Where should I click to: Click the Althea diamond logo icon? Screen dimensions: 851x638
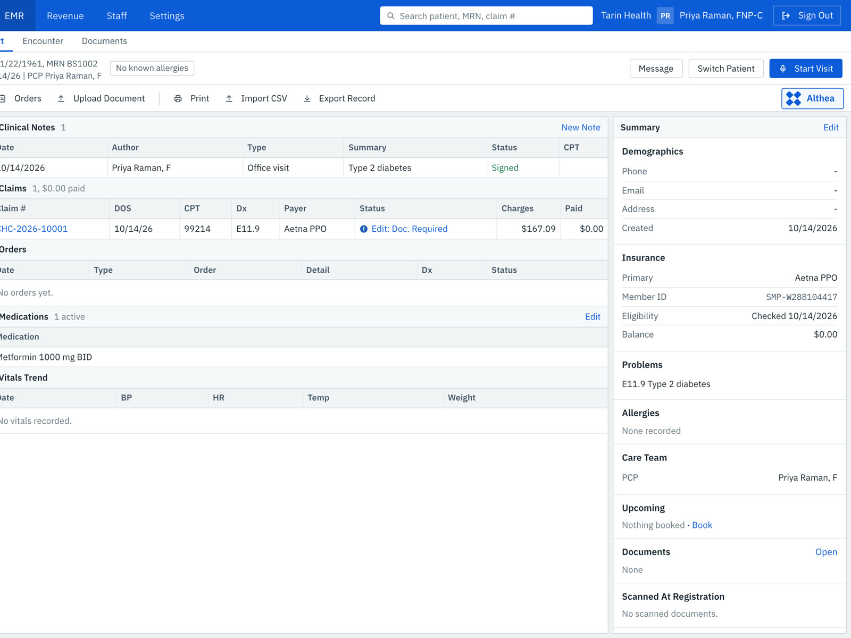click(x=794, y=98)
